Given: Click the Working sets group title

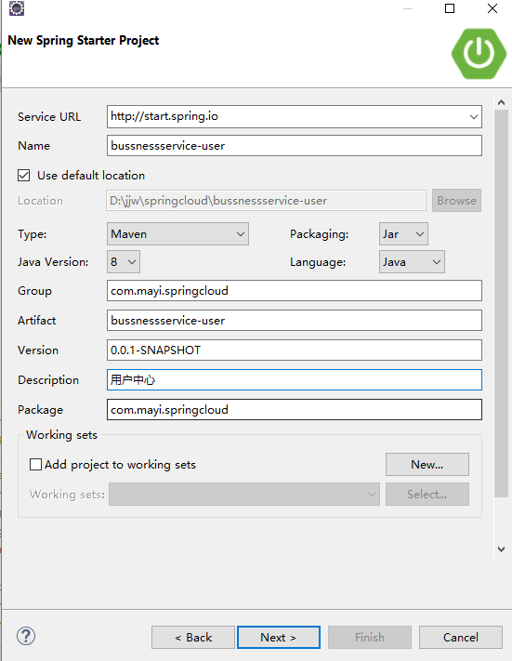Looking at the screenshot, I should point(61,435).
